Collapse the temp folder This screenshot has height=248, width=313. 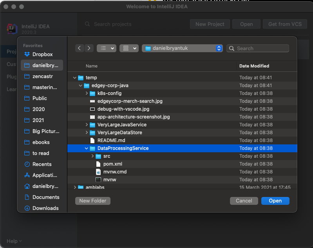coord(75,78)
